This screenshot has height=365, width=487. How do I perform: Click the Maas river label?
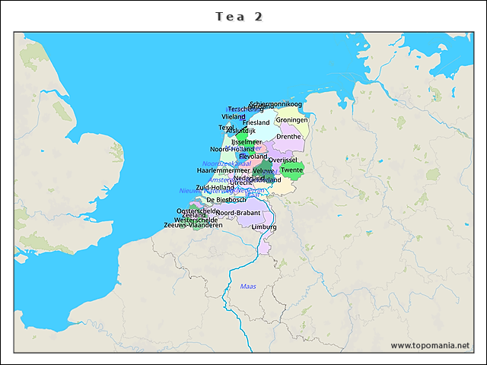(x=248, y=286)
